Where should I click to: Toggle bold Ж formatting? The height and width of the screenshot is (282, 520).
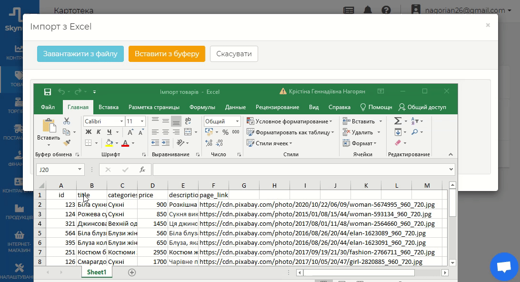[89, 132]
